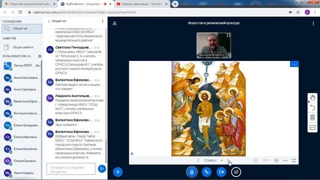Open a new browser tab

175,4
